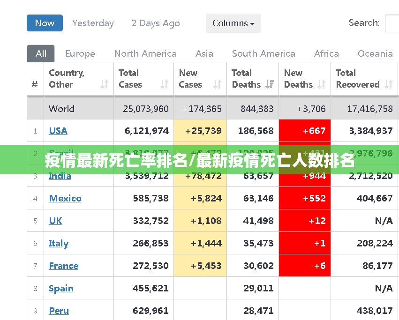399x320 pixels.
Task: Click Total Deaths descending sort icon
Action: click(269, 84)
